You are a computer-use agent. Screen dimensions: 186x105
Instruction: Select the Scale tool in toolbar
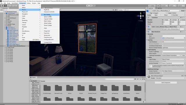click(12, 6)
